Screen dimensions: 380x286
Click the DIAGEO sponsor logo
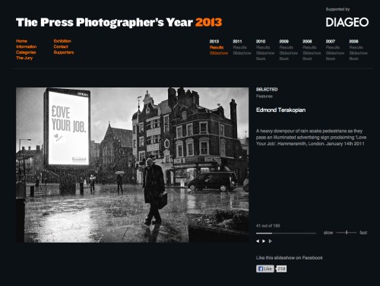[x=347, y=22]
